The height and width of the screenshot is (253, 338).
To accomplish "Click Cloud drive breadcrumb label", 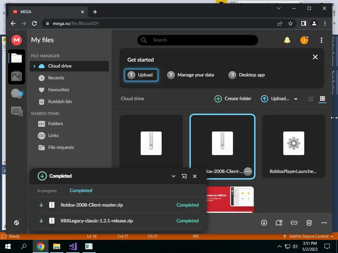I will pyautogui.click(x=132, y=98).
